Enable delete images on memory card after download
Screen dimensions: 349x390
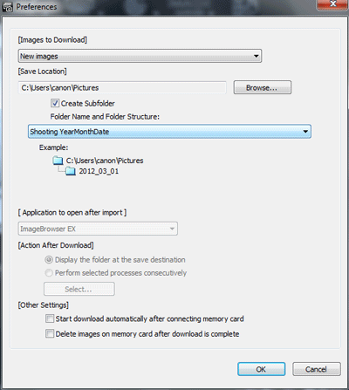(x=50, y=333)
